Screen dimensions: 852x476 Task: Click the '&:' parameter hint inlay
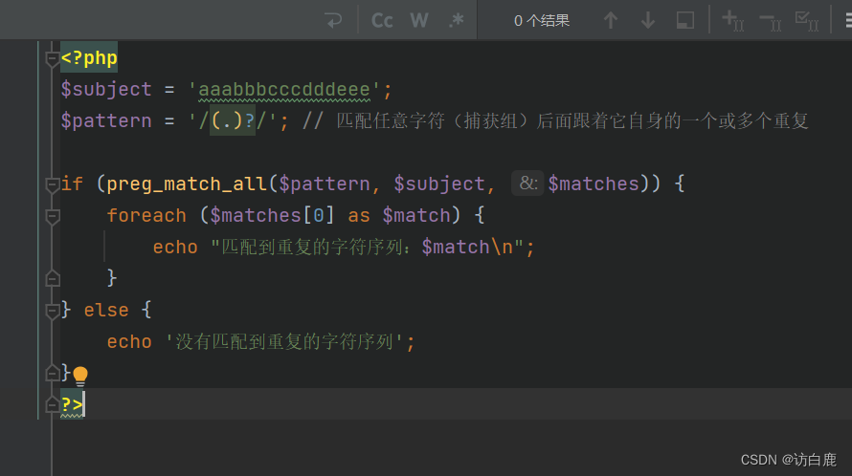527,184
